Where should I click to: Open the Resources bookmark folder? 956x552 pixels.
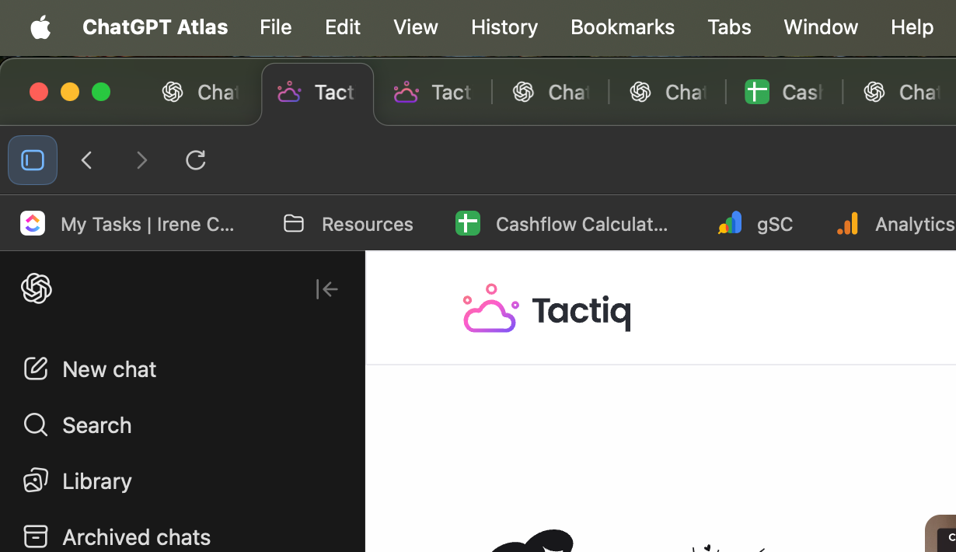(348, 224)
